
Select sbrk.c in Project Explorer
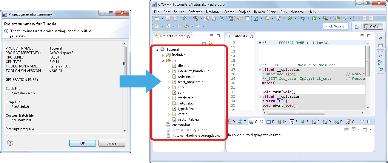(182, 87)
